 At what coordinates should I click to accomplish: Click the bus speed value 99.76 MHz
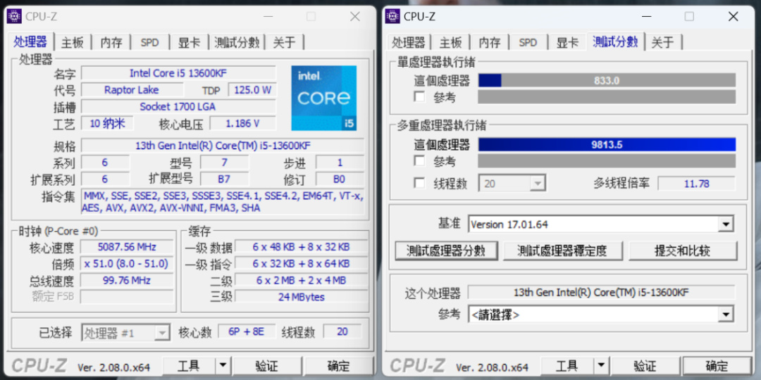(x=127, y=280)
